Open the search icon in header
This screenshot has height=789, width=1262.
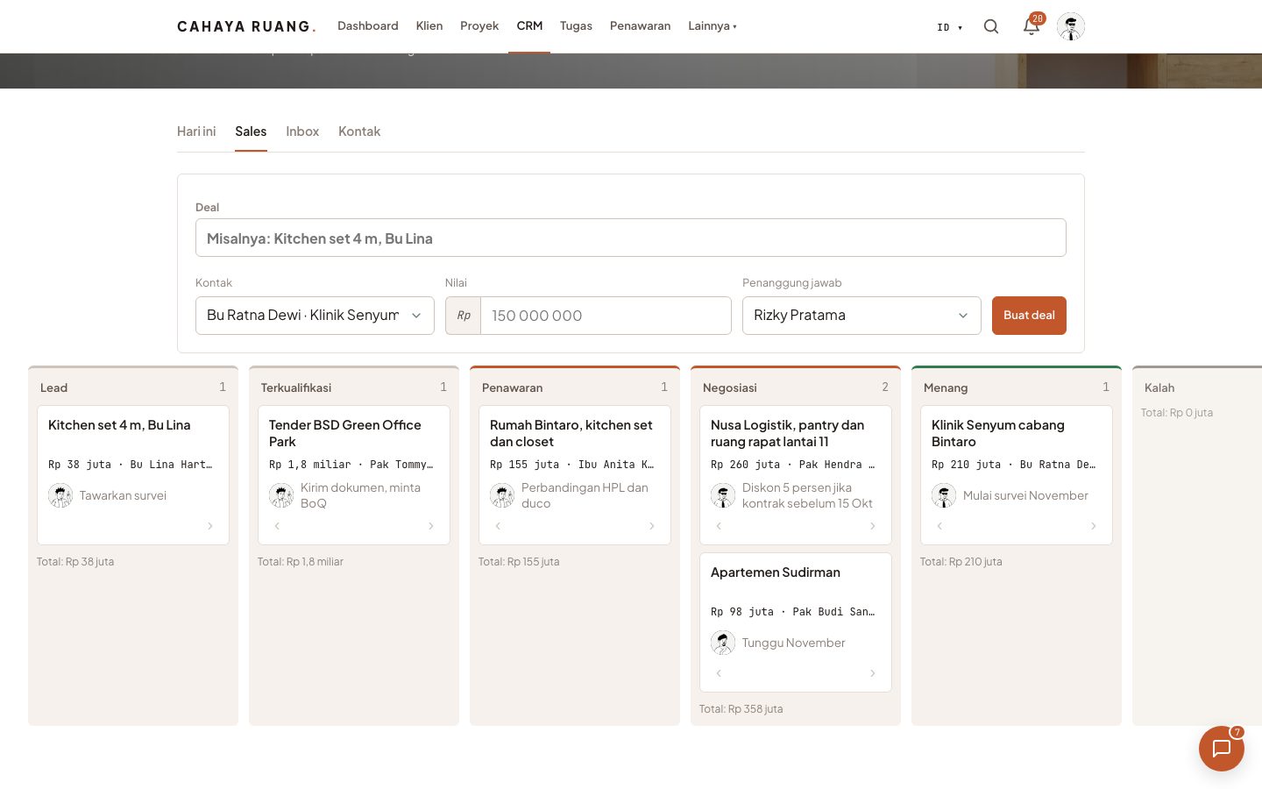tap(991, 26)
